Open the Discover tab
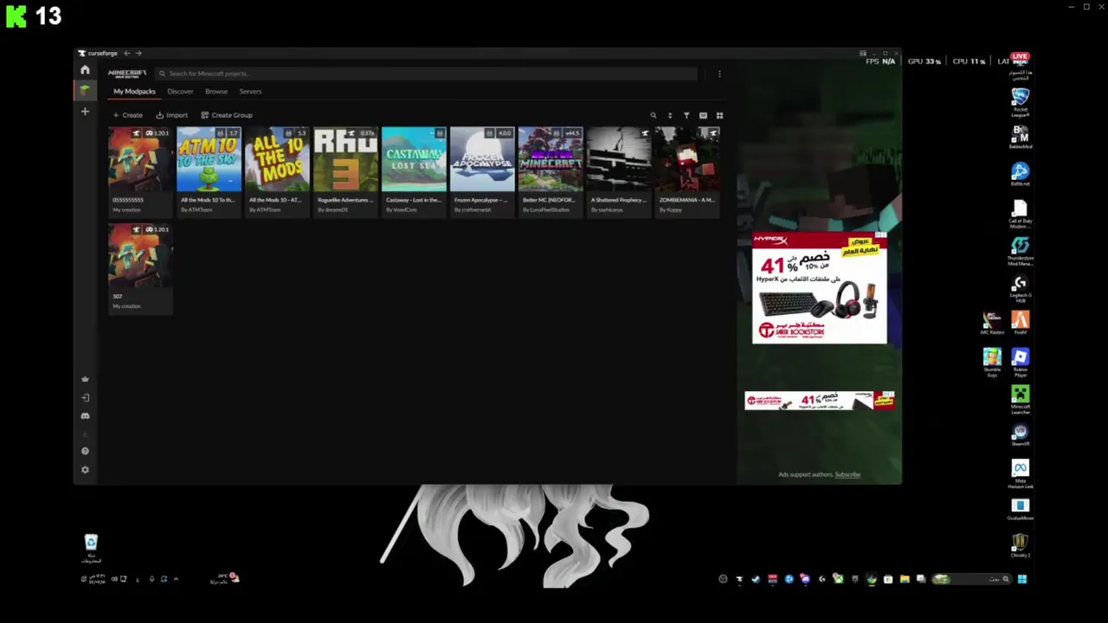This screenshot has height=623, width=1108. click(x=180, y=92)
